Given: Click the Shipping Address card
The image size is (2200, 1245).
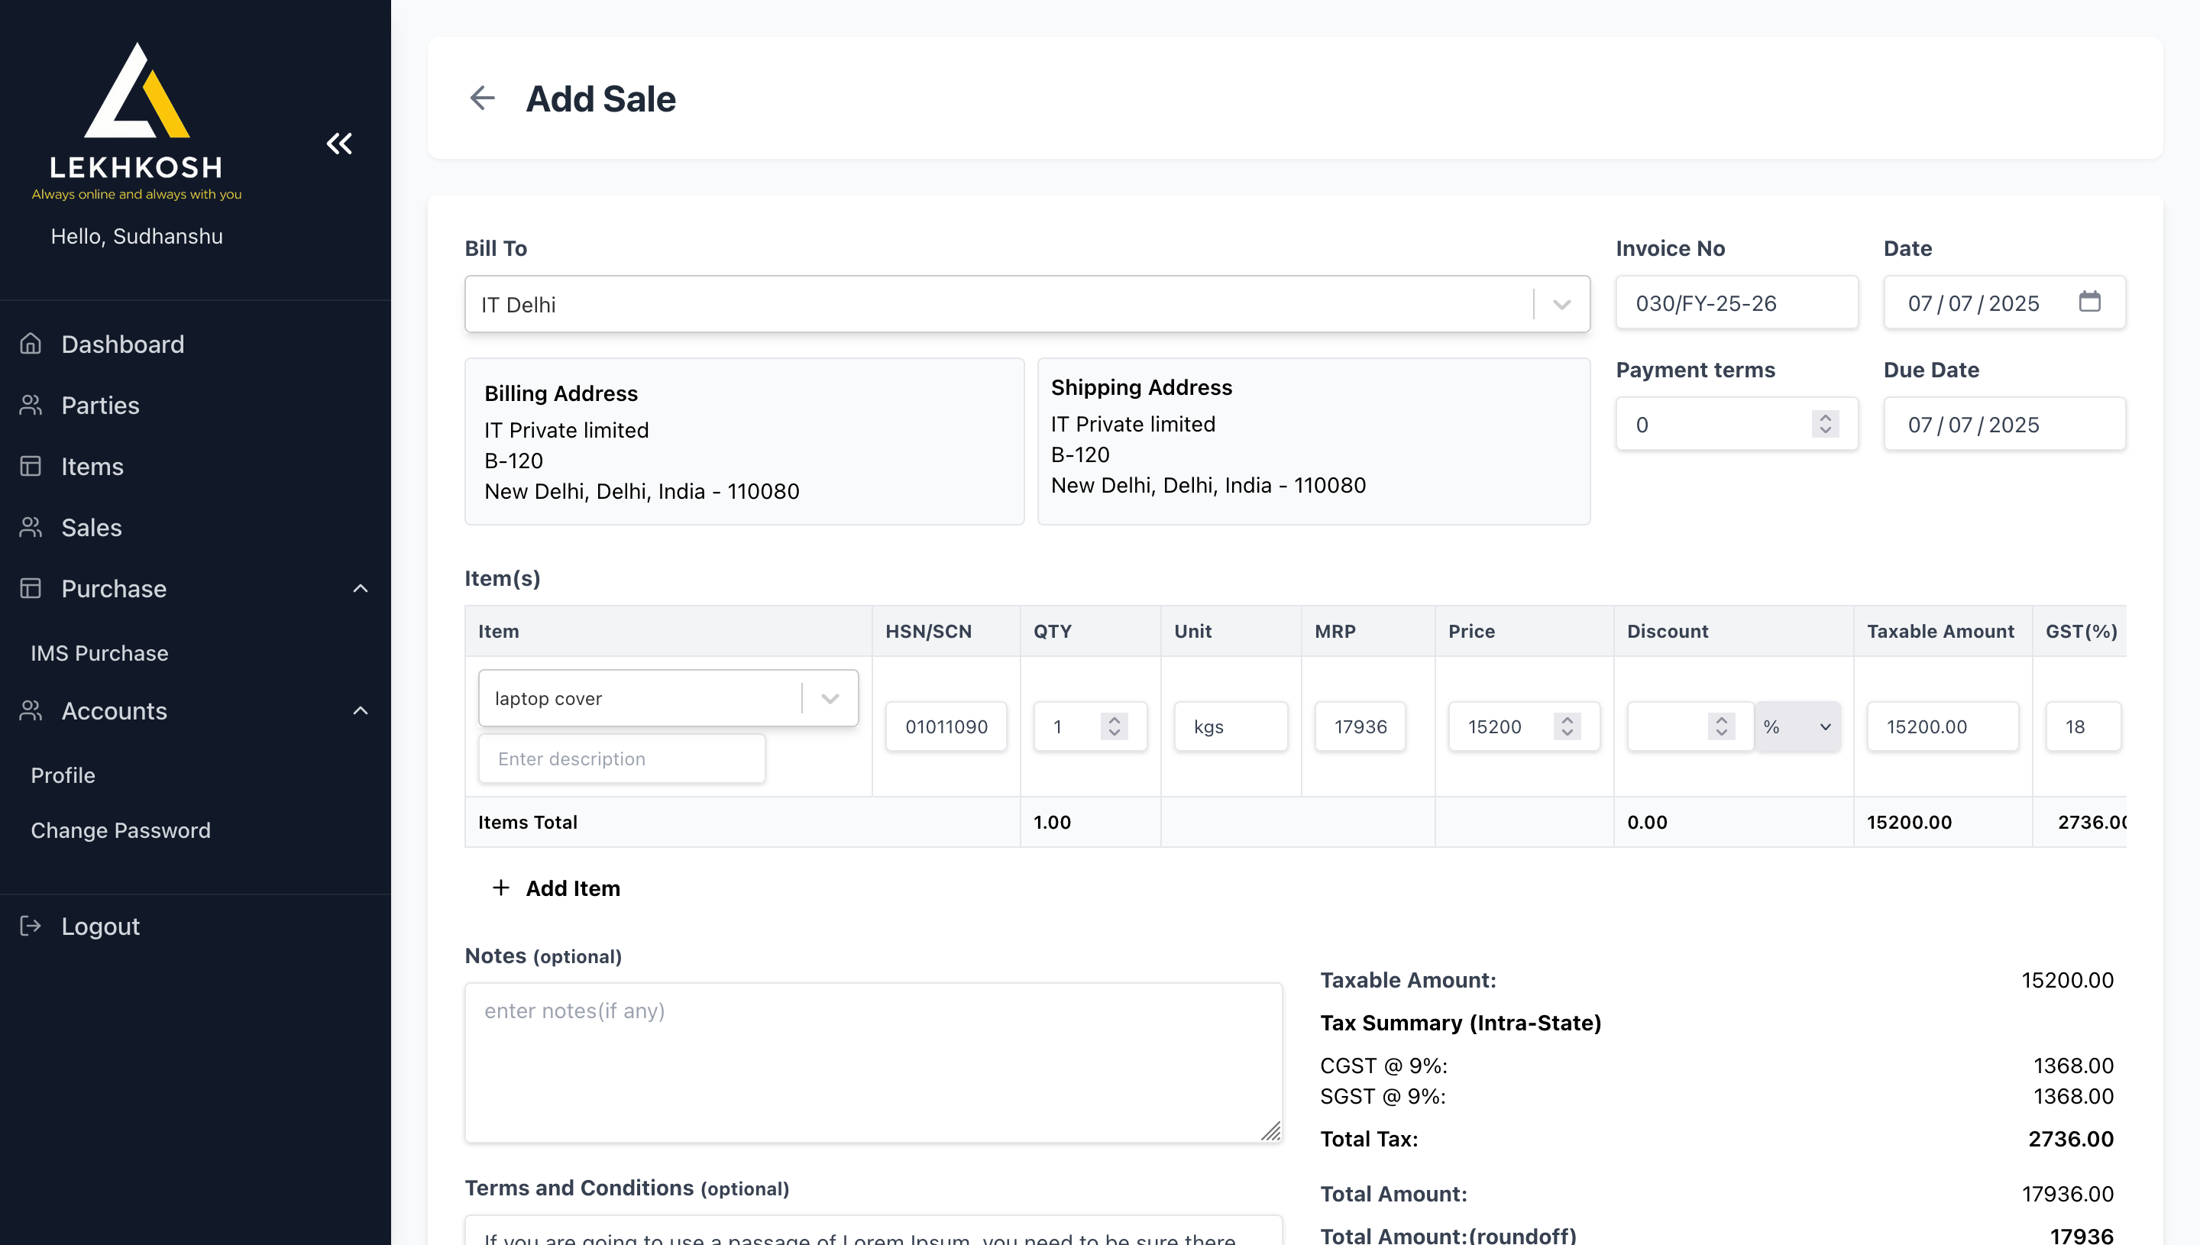Looking at the screenshot, I should (1313, 441).
